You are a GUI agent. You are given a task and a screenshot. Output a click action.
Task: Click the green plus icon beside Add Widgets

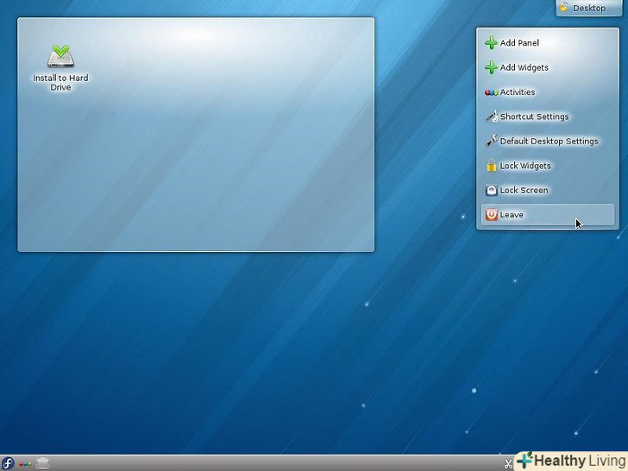491,67
